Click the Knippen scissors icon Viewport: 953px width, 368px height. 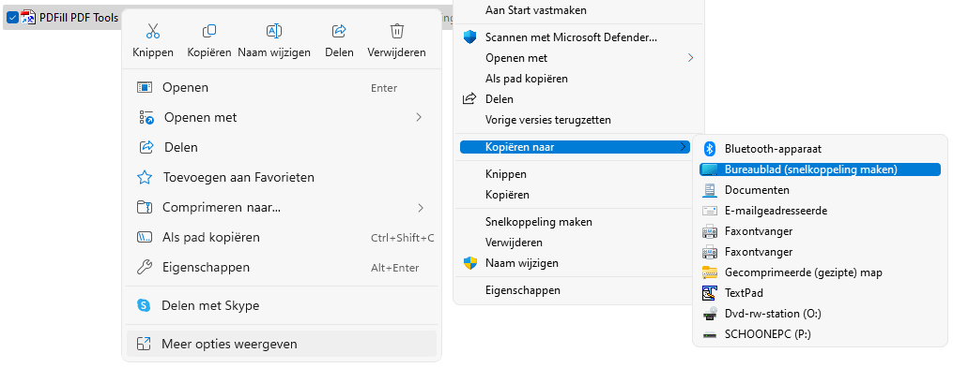(153, 30)
